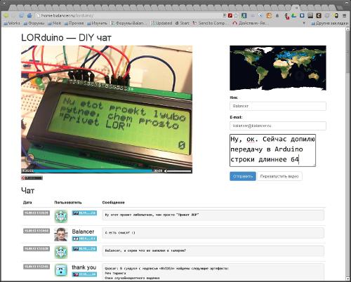Click the yellow and black extension icon
Screen dimensions: 351x282
(336, 15)
